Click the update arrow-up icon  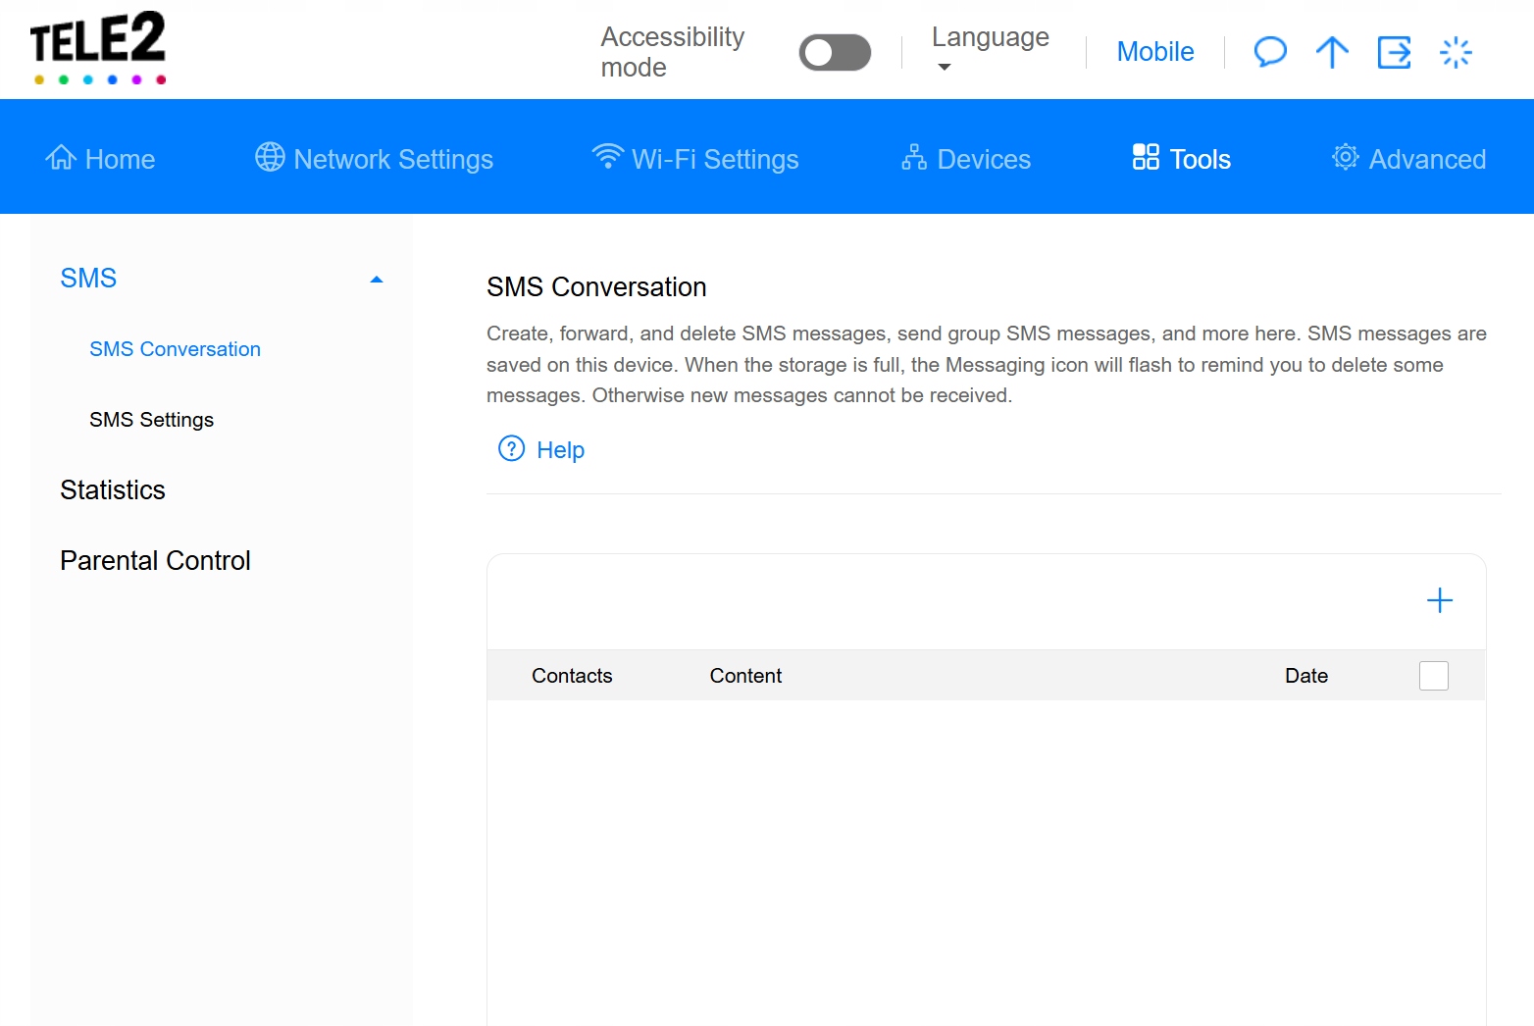tap(1332, 52)
